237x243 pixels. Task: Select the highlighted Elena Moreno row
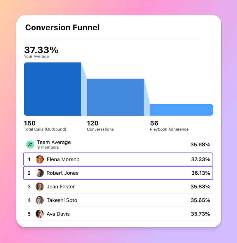118,159
